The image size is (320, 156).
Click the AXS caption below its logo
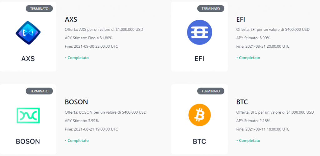pos(28,59)
